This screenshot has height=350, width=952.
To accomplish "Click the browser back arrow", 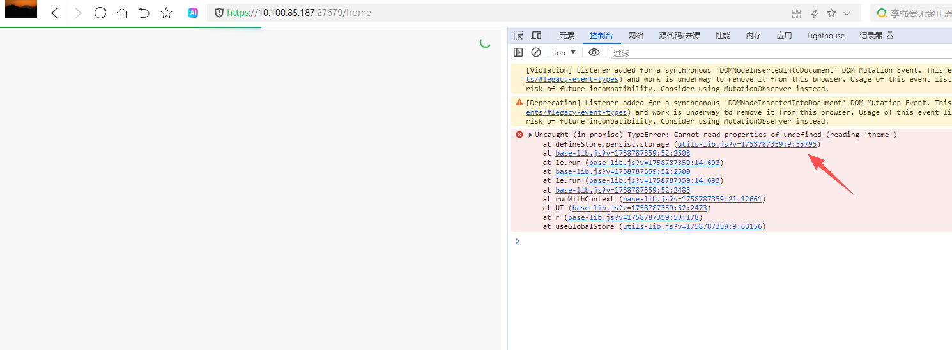I will (x=55, y=13).
